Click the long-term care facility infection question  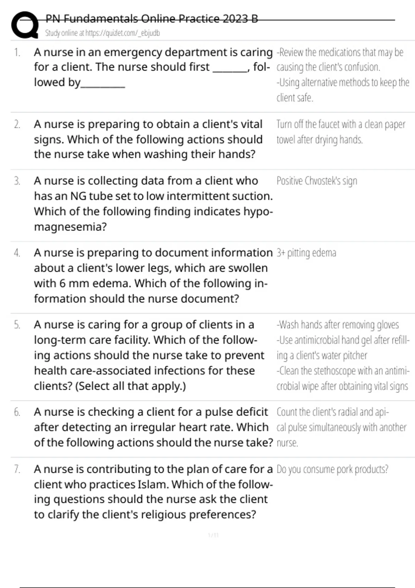coord(149,355)
